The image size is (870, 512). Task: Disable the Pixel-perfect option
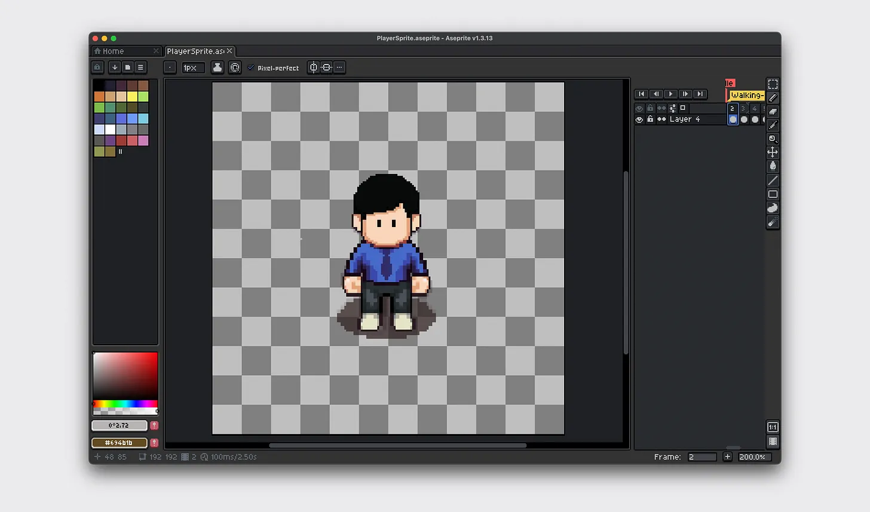251,68
